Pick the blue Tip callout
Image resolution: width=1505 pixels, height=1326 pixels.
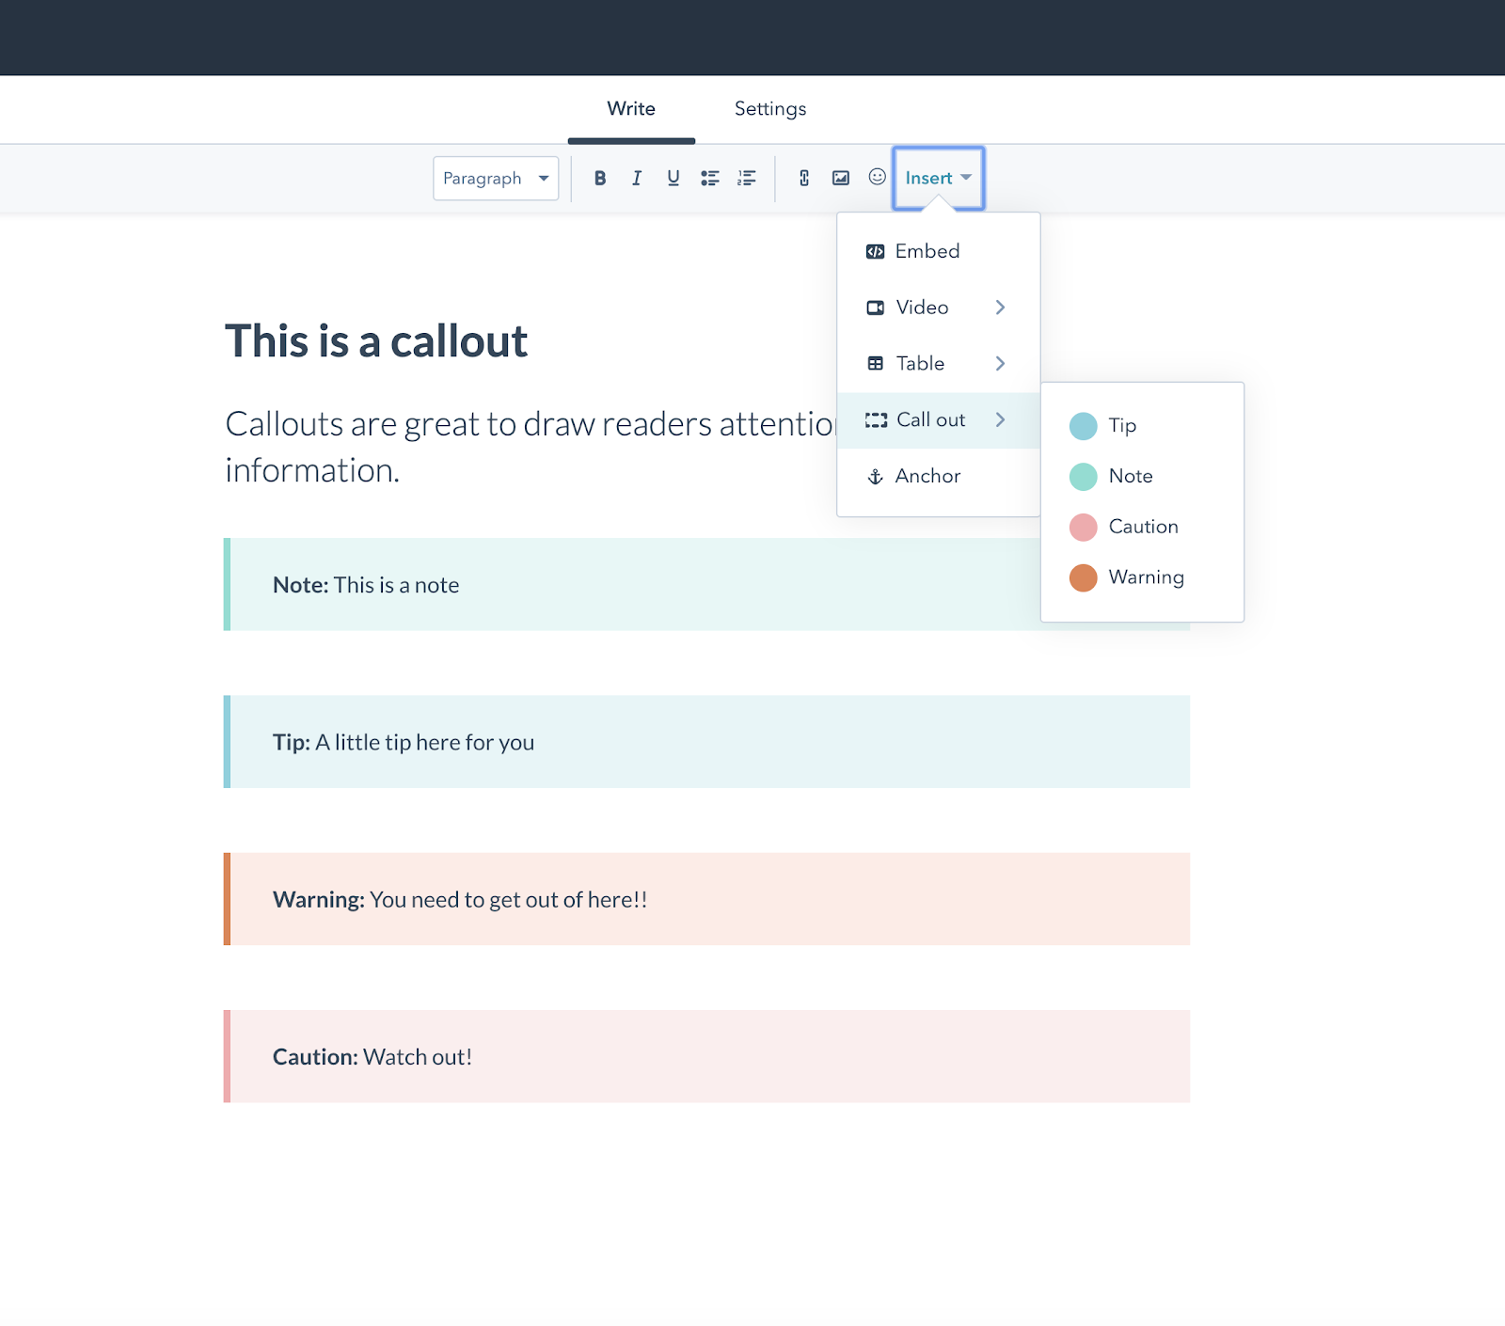click(x=1121, y=426)
